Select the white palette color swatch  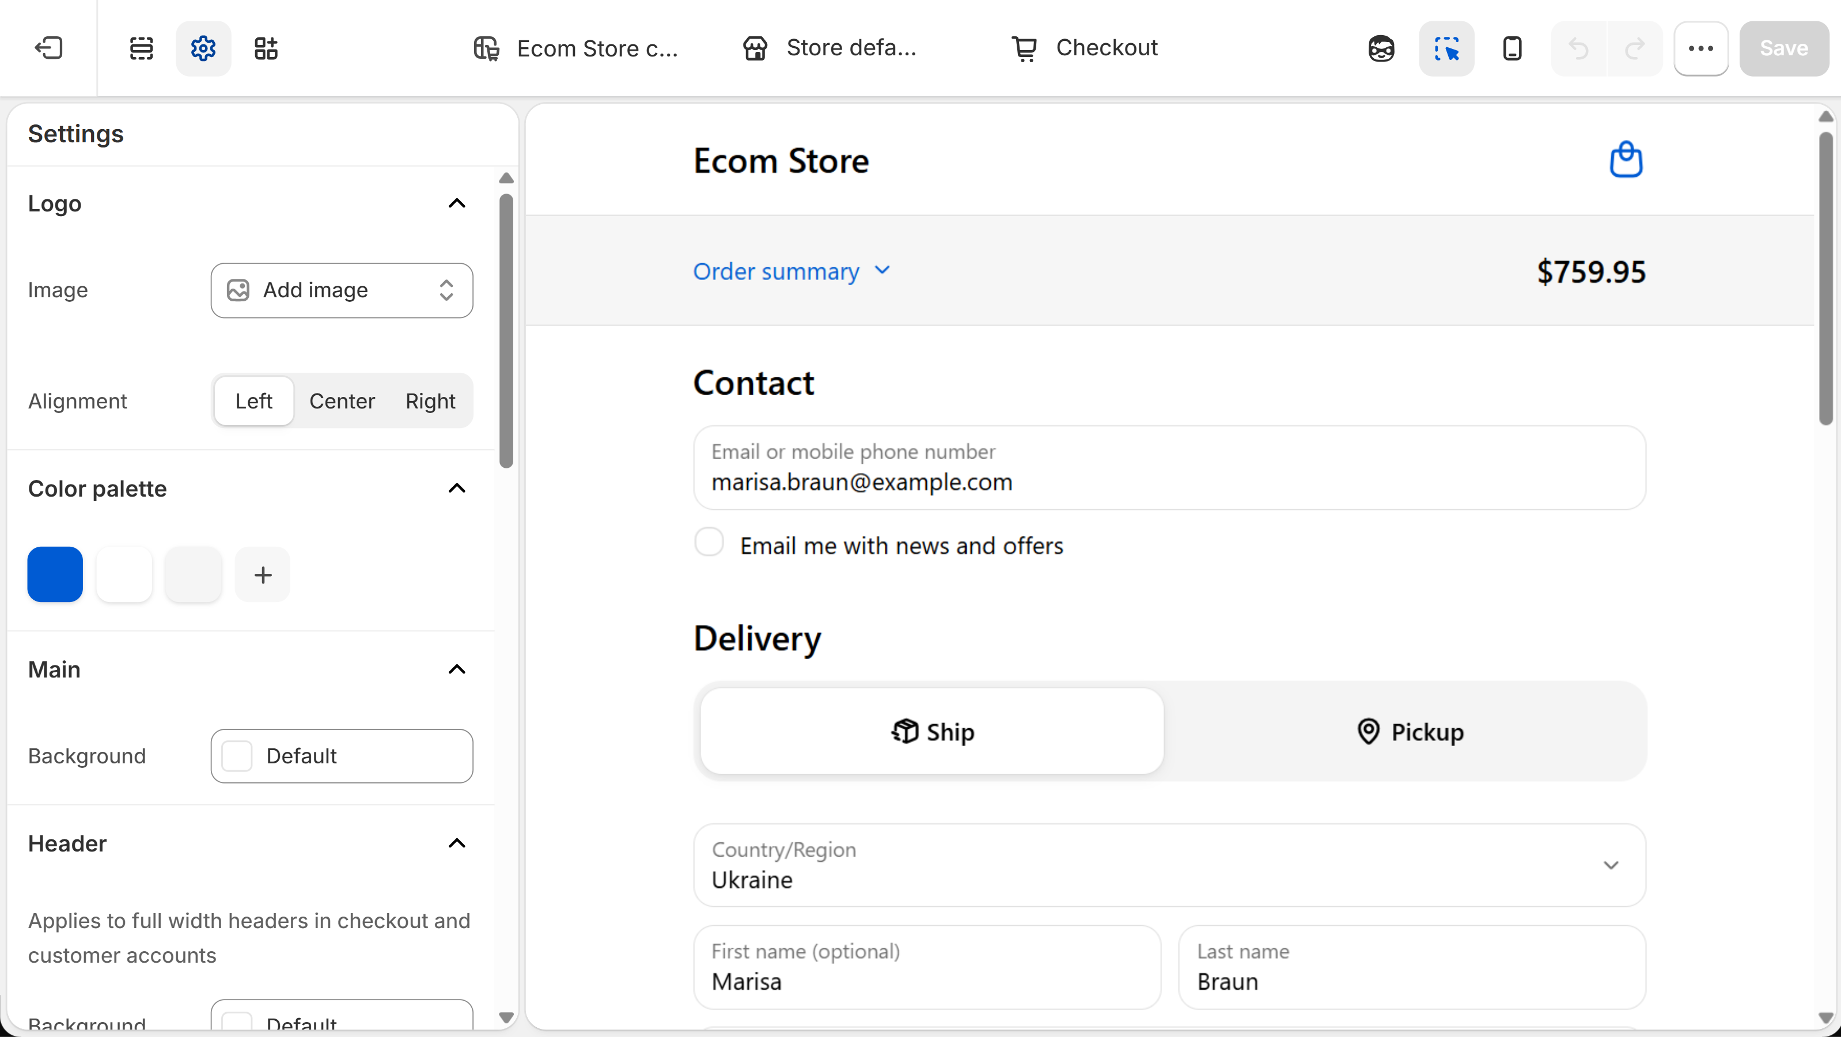(x=124, y=574)
